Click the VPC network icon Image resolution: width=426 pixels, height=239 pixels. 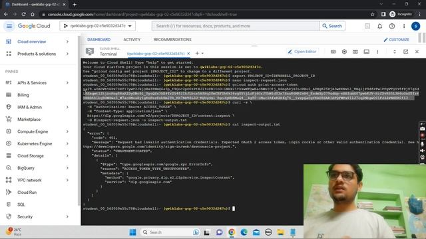click(x=9, y=180)
